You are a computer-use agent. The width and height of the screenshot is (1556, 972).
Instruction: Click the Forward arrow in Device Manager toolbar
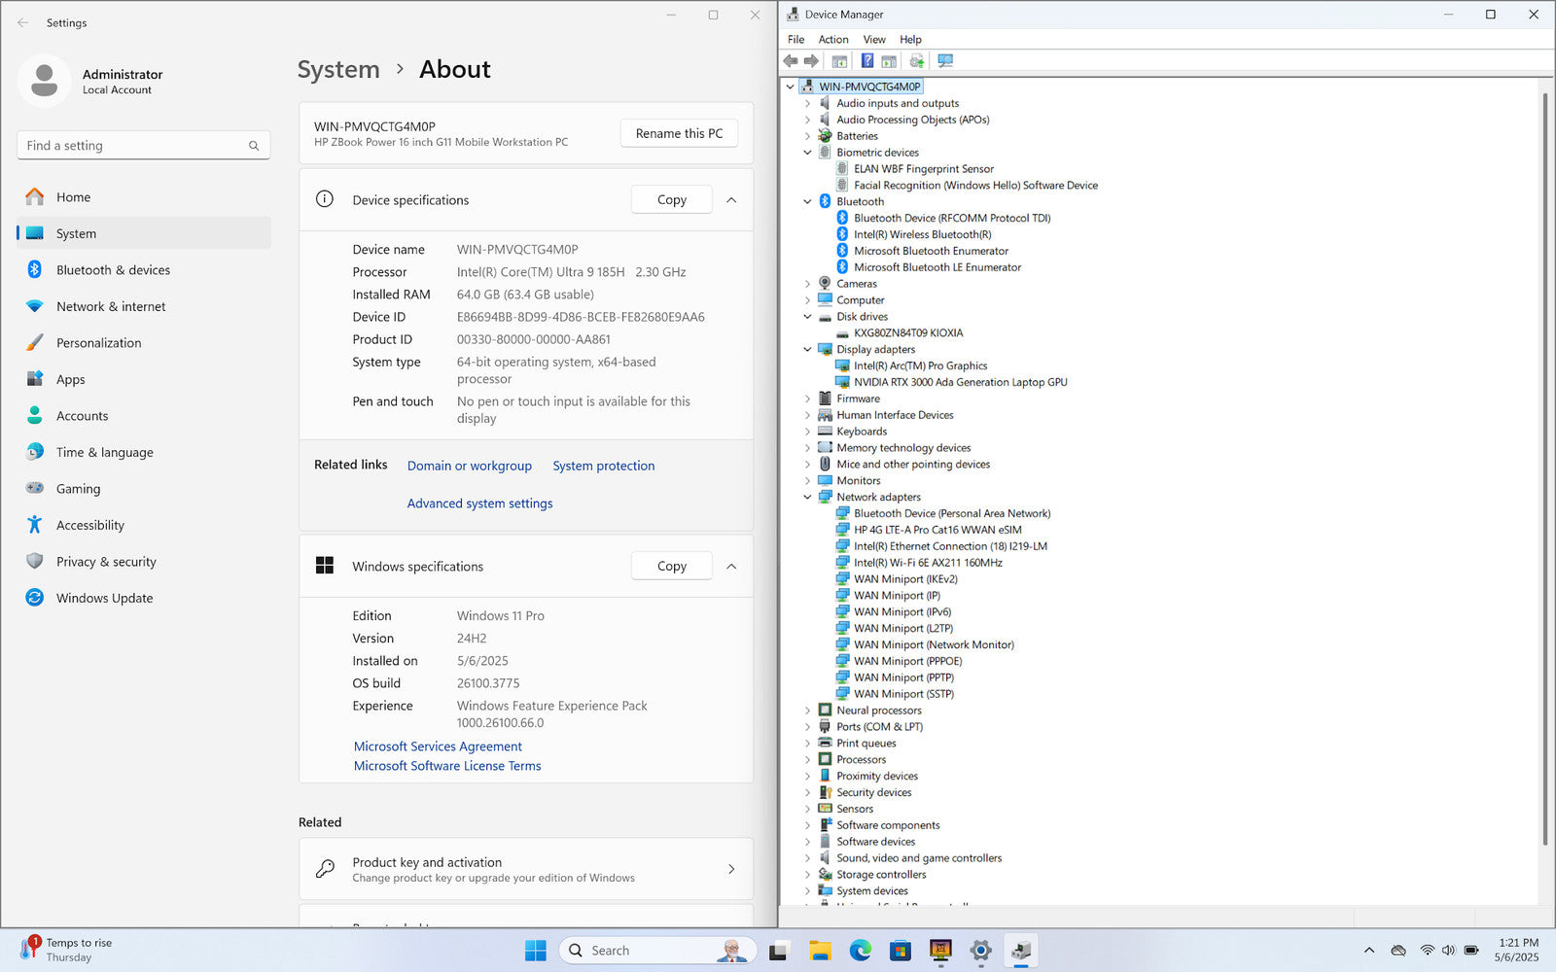tap(811, 60)
